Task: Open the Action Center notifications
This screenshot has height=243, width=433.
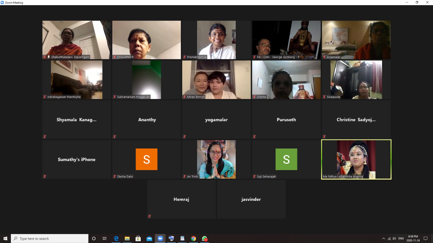Action: pos(425,238)
